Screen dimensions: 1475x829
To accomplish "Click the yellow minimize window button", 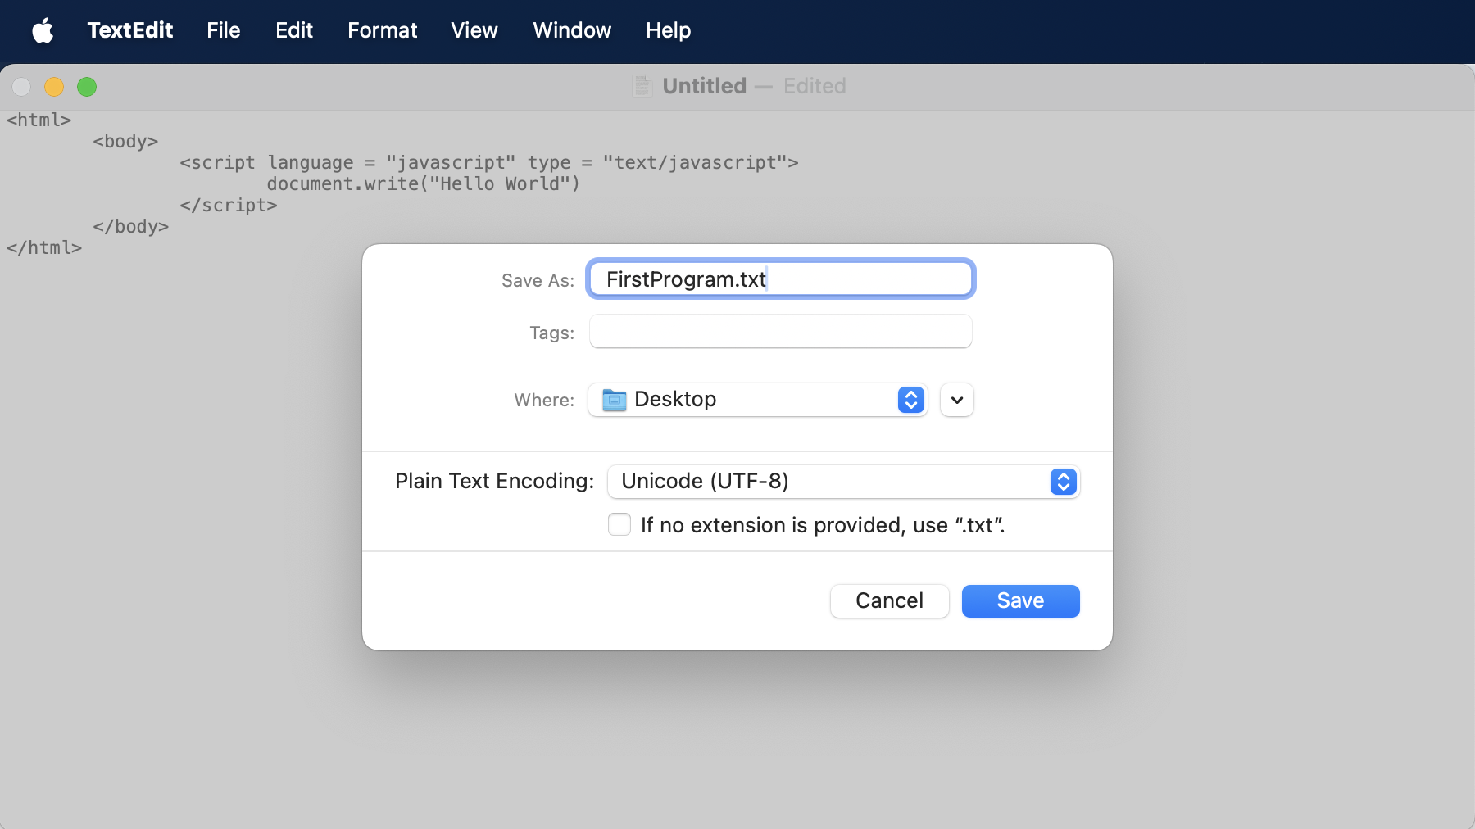I will pos(54,87).
